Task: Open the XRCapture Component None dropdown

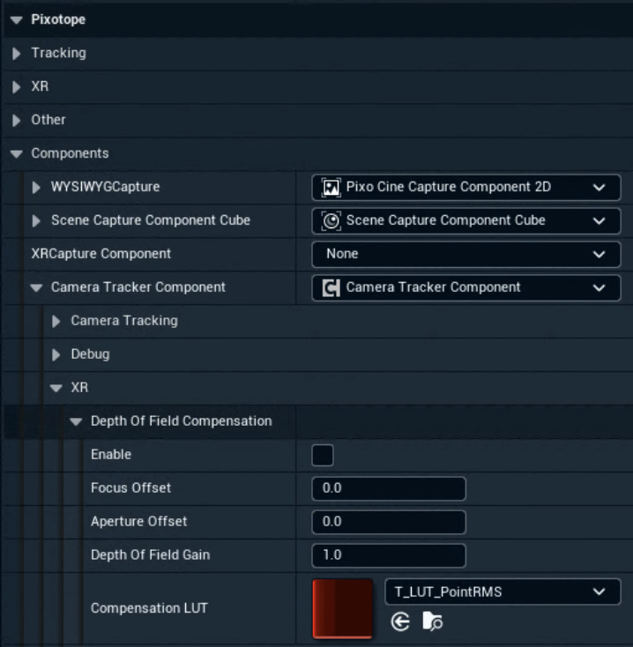Action: click(x=465, y=254)
